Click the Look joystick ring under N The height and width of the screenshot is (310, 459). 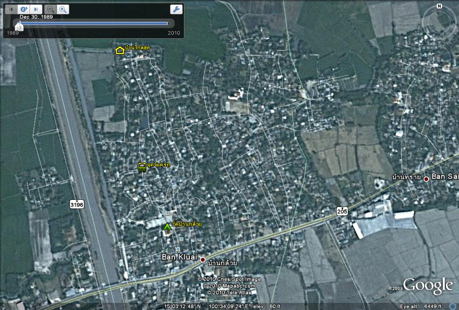pyautogui.click(x=439, y=20)
